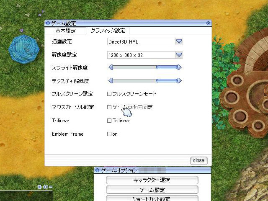Click left arrow of スプライト解像度 slider
The height and width of the screenshot is (201, 268).
(111, 67)
